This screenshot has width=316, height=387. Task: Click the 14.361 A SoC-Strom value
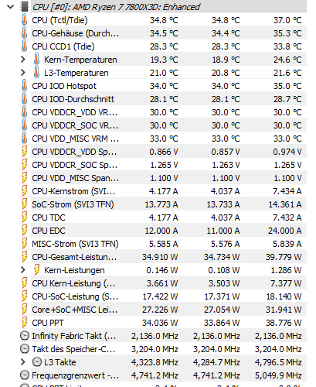(x=285, y=204)
